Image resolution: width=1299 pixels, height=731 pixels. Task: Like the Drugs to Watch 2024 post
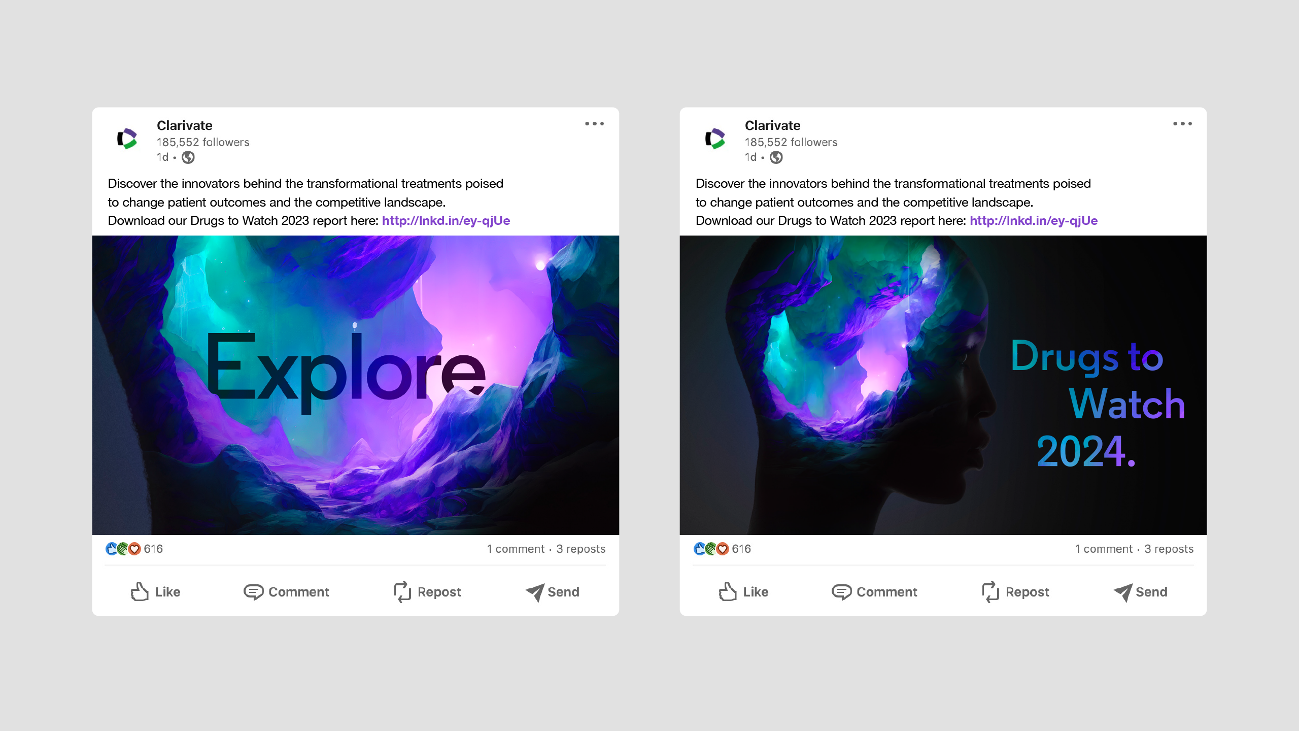tap(743, 592)
